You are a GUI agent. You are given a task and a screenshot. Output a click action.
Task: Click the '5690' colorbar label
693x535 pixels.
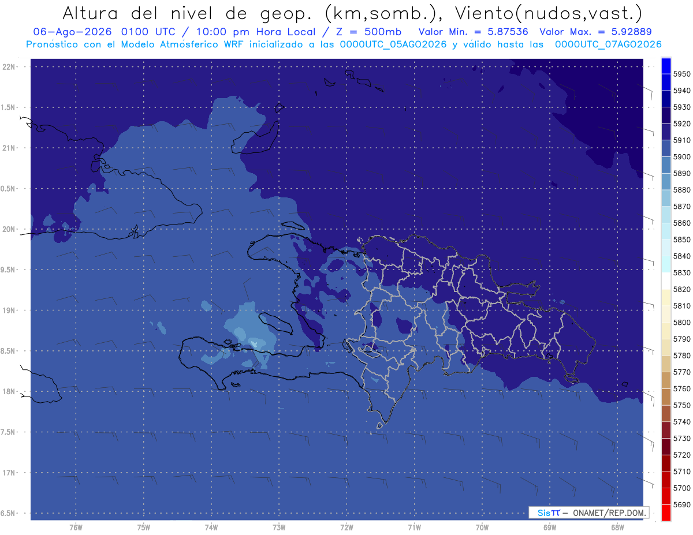click(681, 504)
